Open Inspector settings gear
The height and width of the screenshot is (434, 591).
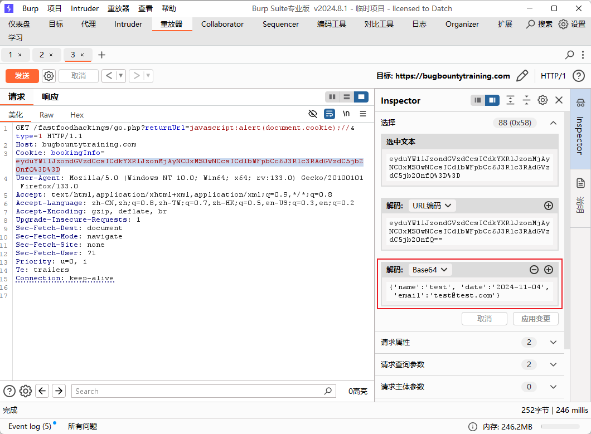coord(542,100)
